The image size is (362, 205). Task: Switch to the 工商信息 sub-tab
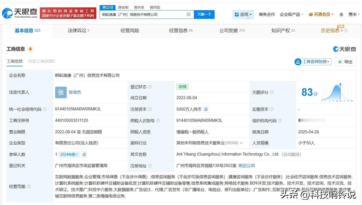pyautogui.click(x=15, y=61)
